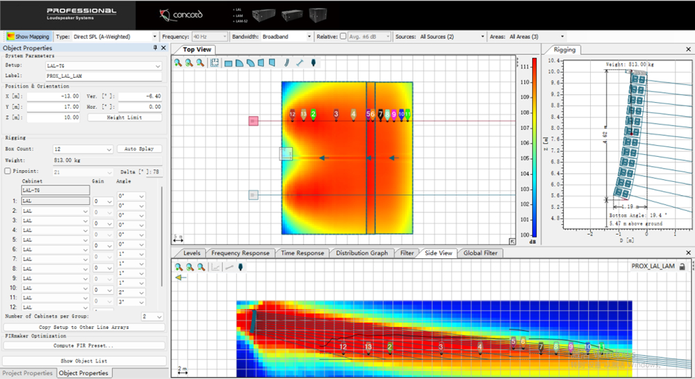This screenshot has width=695, height=379.
Task: Click the SPL color scale bar
Action: point(534,147)
